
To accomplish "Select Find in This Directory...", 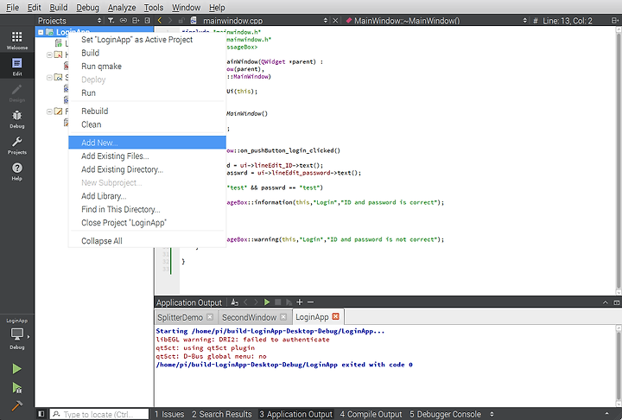I will [x=147, y=209].
